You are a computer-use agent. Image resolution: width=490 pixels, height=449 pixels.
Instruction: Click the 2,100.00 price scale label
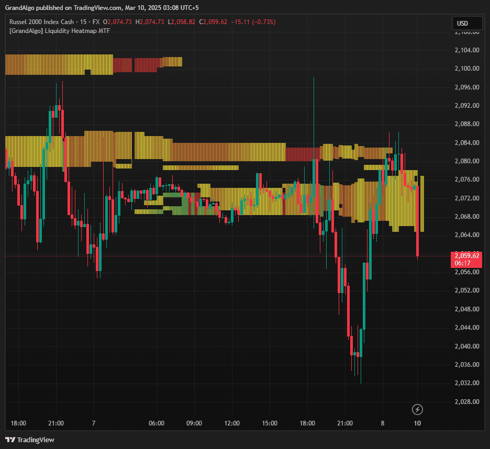click(467, 69)
